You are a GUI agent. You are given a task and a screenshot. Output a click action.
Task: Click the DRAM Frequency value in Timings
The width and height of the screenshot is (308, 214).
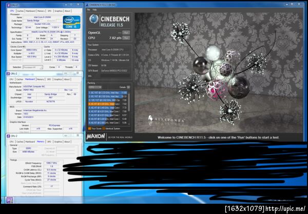[51, 163]
